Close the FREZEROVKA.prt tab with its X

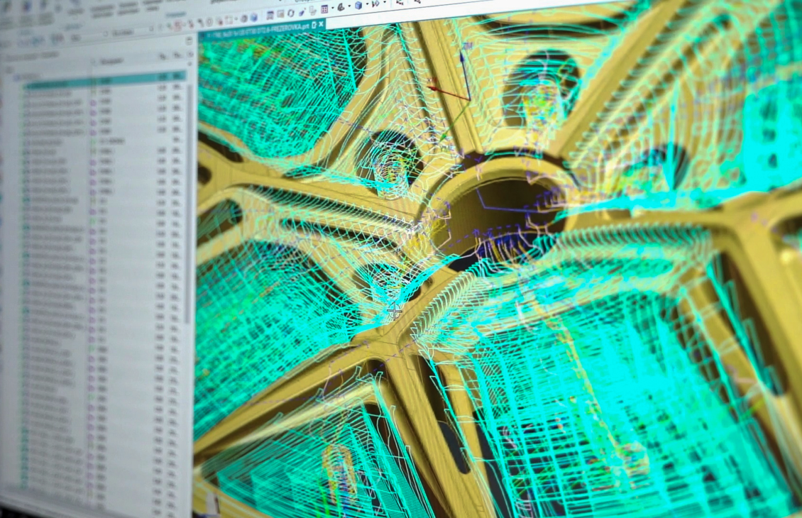pyautogui.click(x=321, y=24)
